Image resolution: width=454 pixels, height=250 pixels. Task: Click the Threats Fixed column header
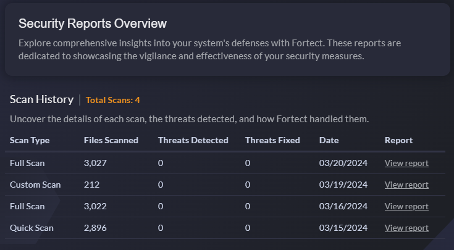(x=272, y=140)
